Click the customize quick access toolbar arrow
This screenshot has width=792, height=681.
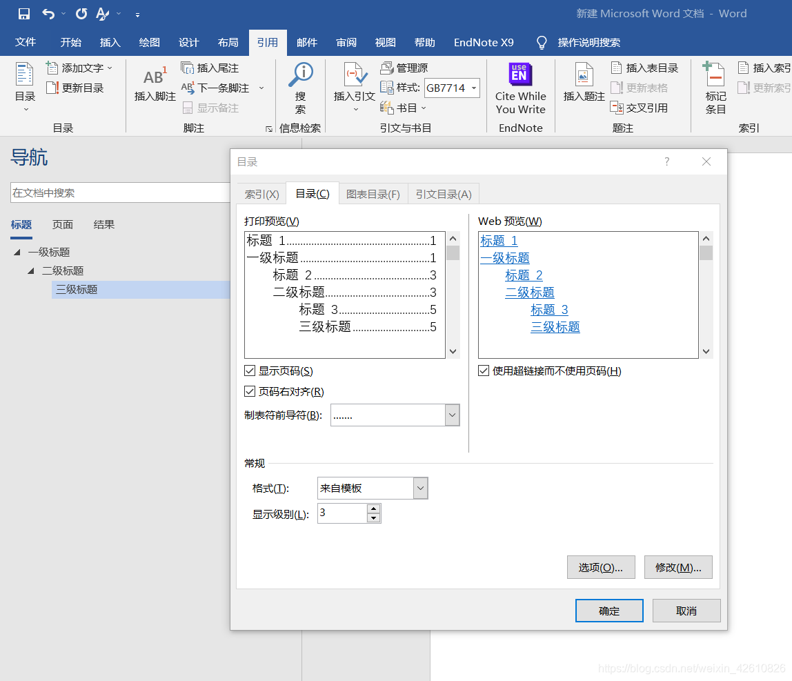coord(137,14)
